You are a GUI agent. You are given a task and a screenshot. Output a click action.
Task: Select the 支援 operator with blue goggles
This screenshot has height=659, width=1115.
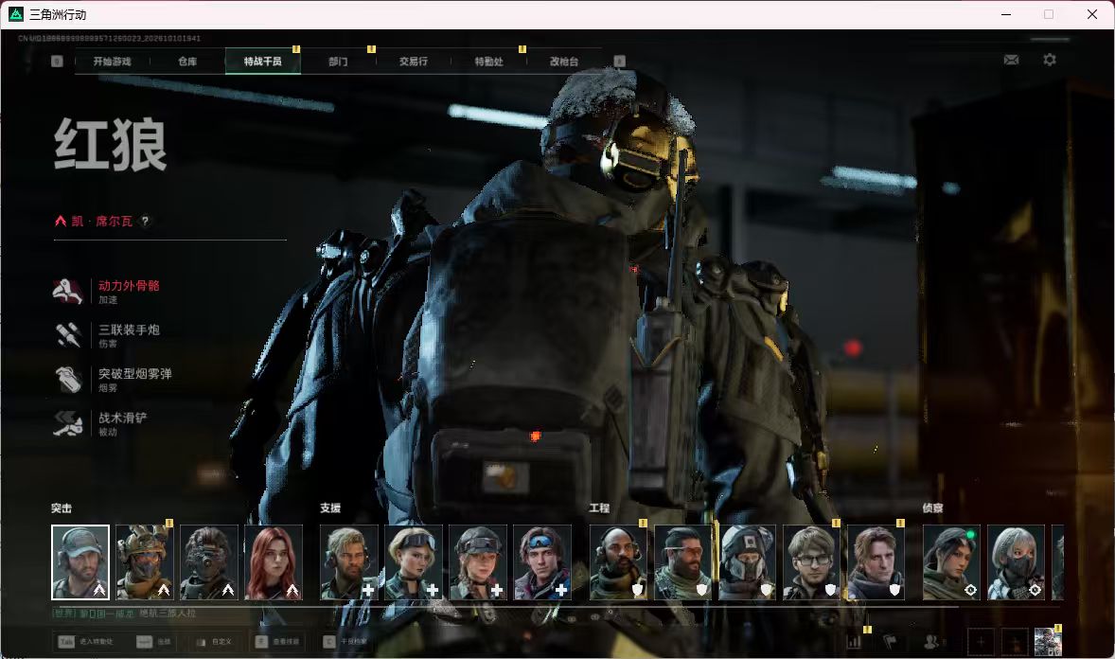pos(542,562)
